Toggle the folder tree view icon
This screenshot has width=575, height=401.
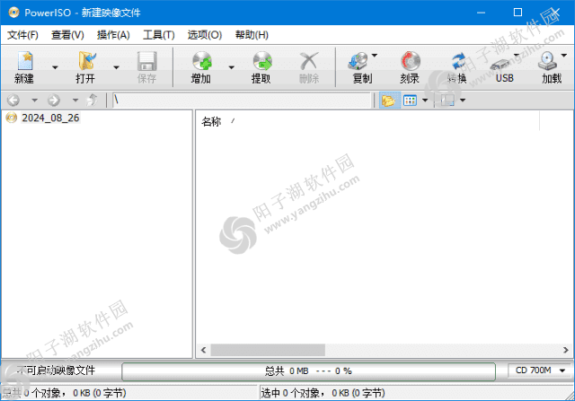pos(389,100)
